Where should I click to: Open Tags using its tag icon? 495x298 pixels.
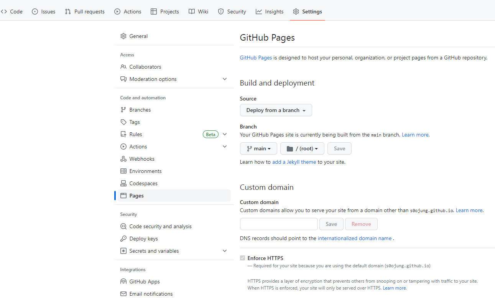[x=123, y=122]
